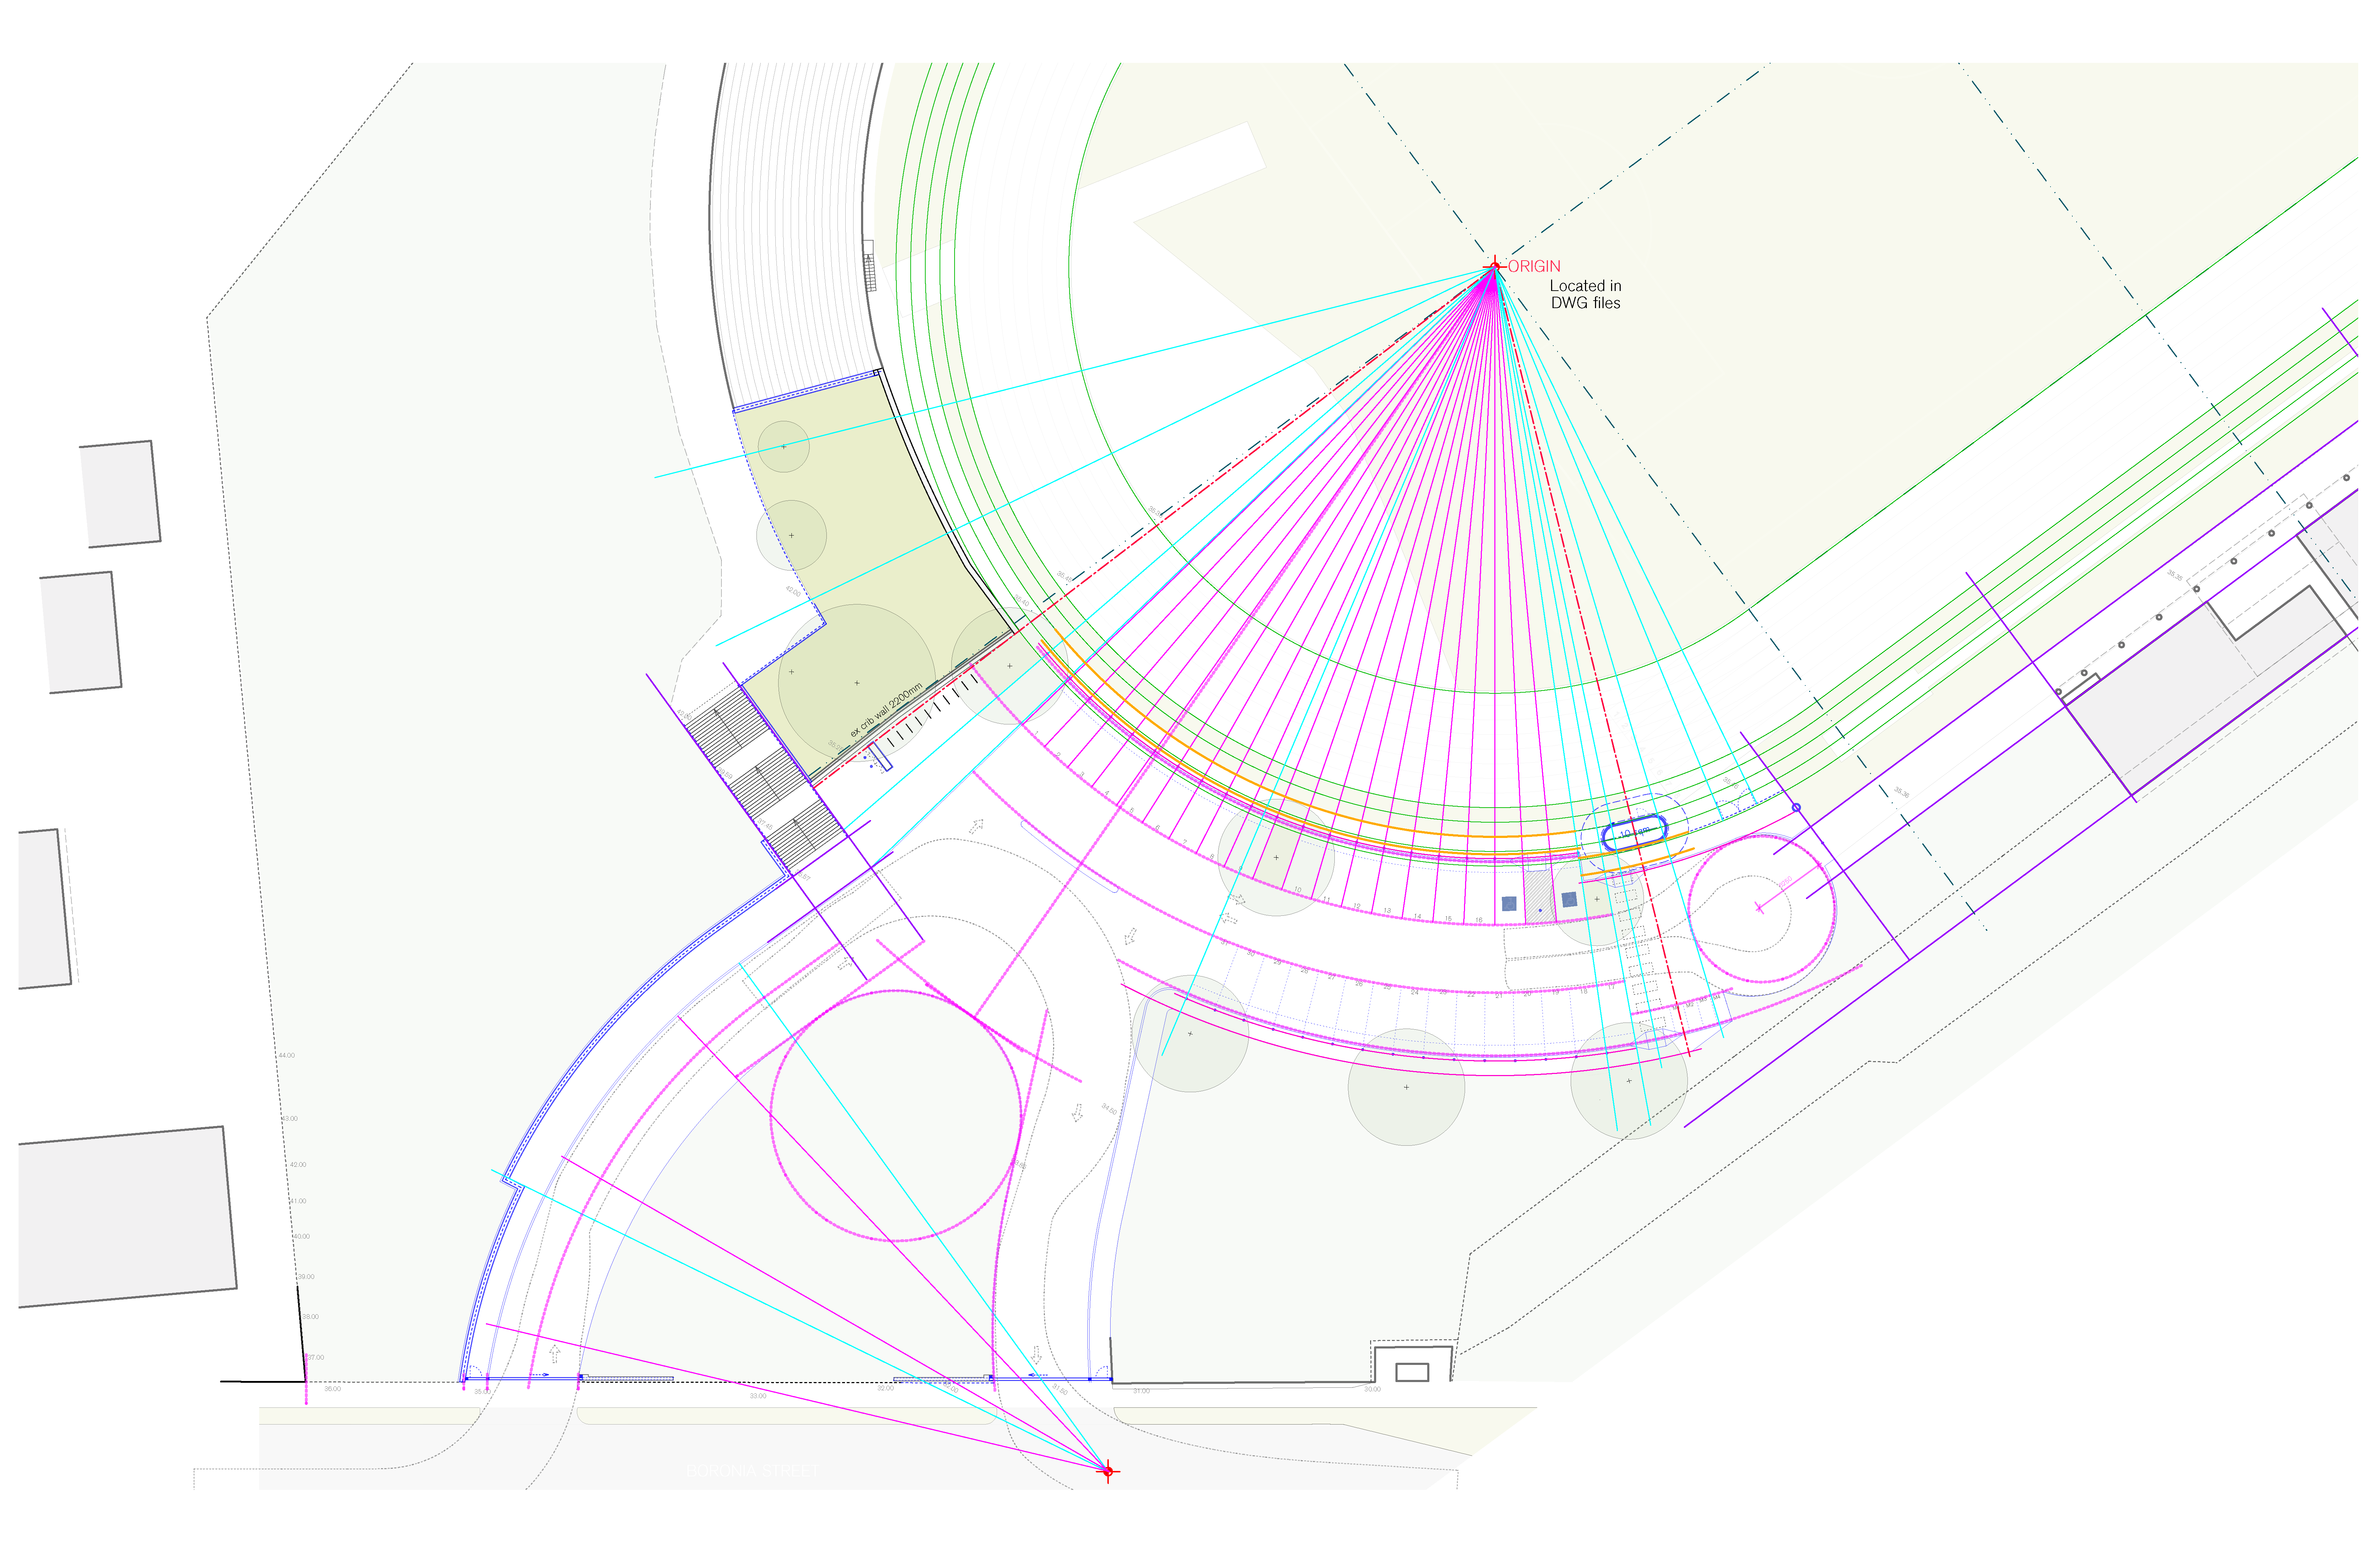Click contour label '33.00'
Screen dimensions: 2380x1562
pyautogui.click(x=758, y=1396)
